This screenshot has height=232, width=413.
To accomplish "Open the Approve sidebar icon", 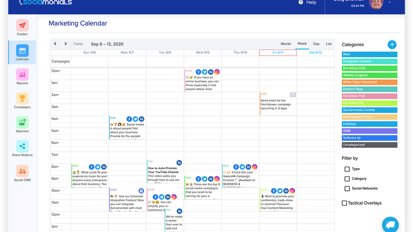I will (x=22, y=122).
